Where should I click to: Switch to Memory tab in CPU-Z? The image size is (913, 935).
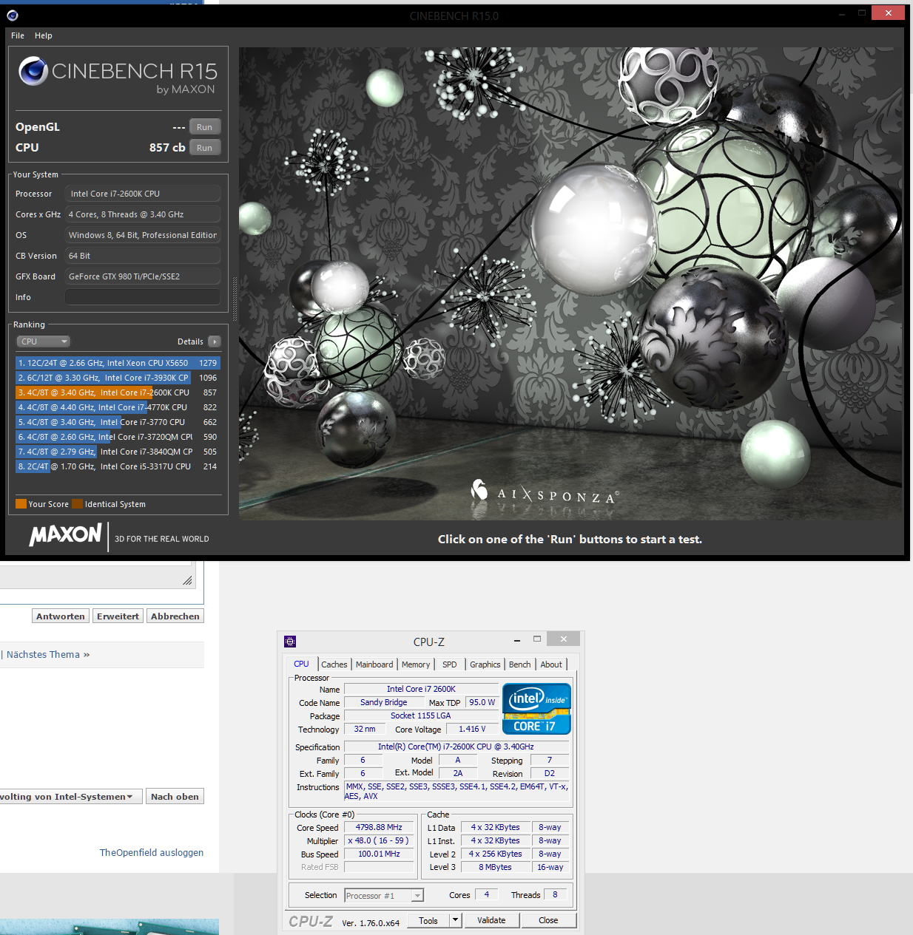click(x=416, y=664)
